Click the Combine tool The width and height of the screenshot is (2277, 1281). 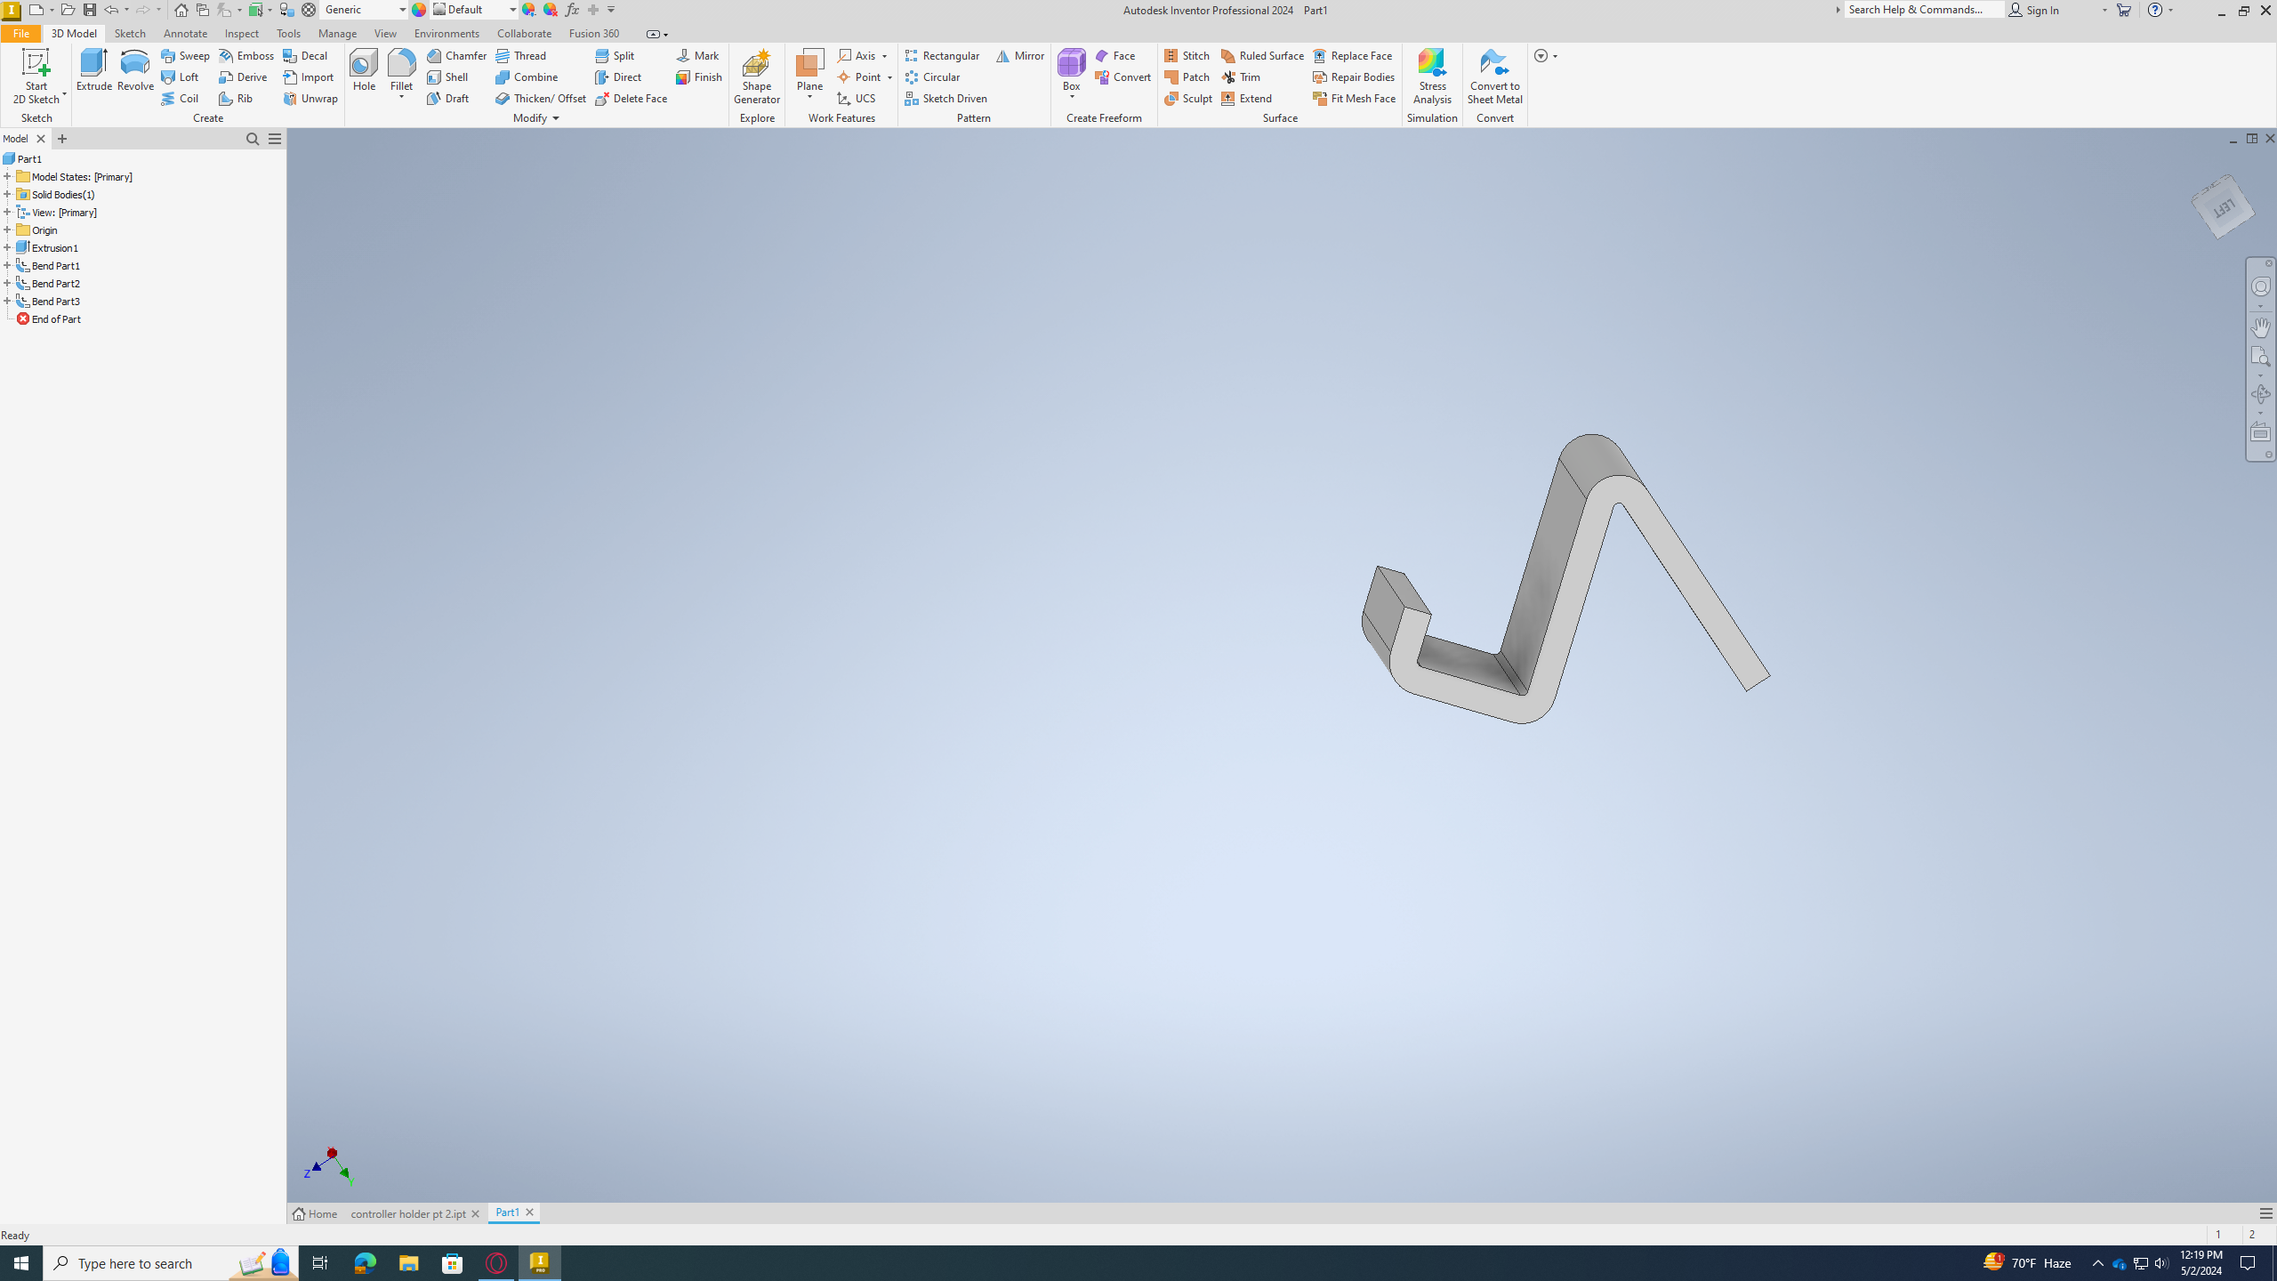coord(527,77)
